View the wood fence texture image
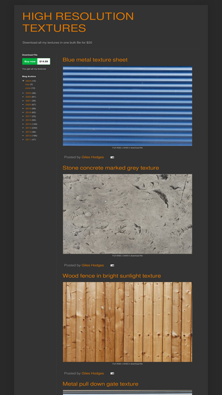This screenshot has width=222, height=395. point(127,322)
